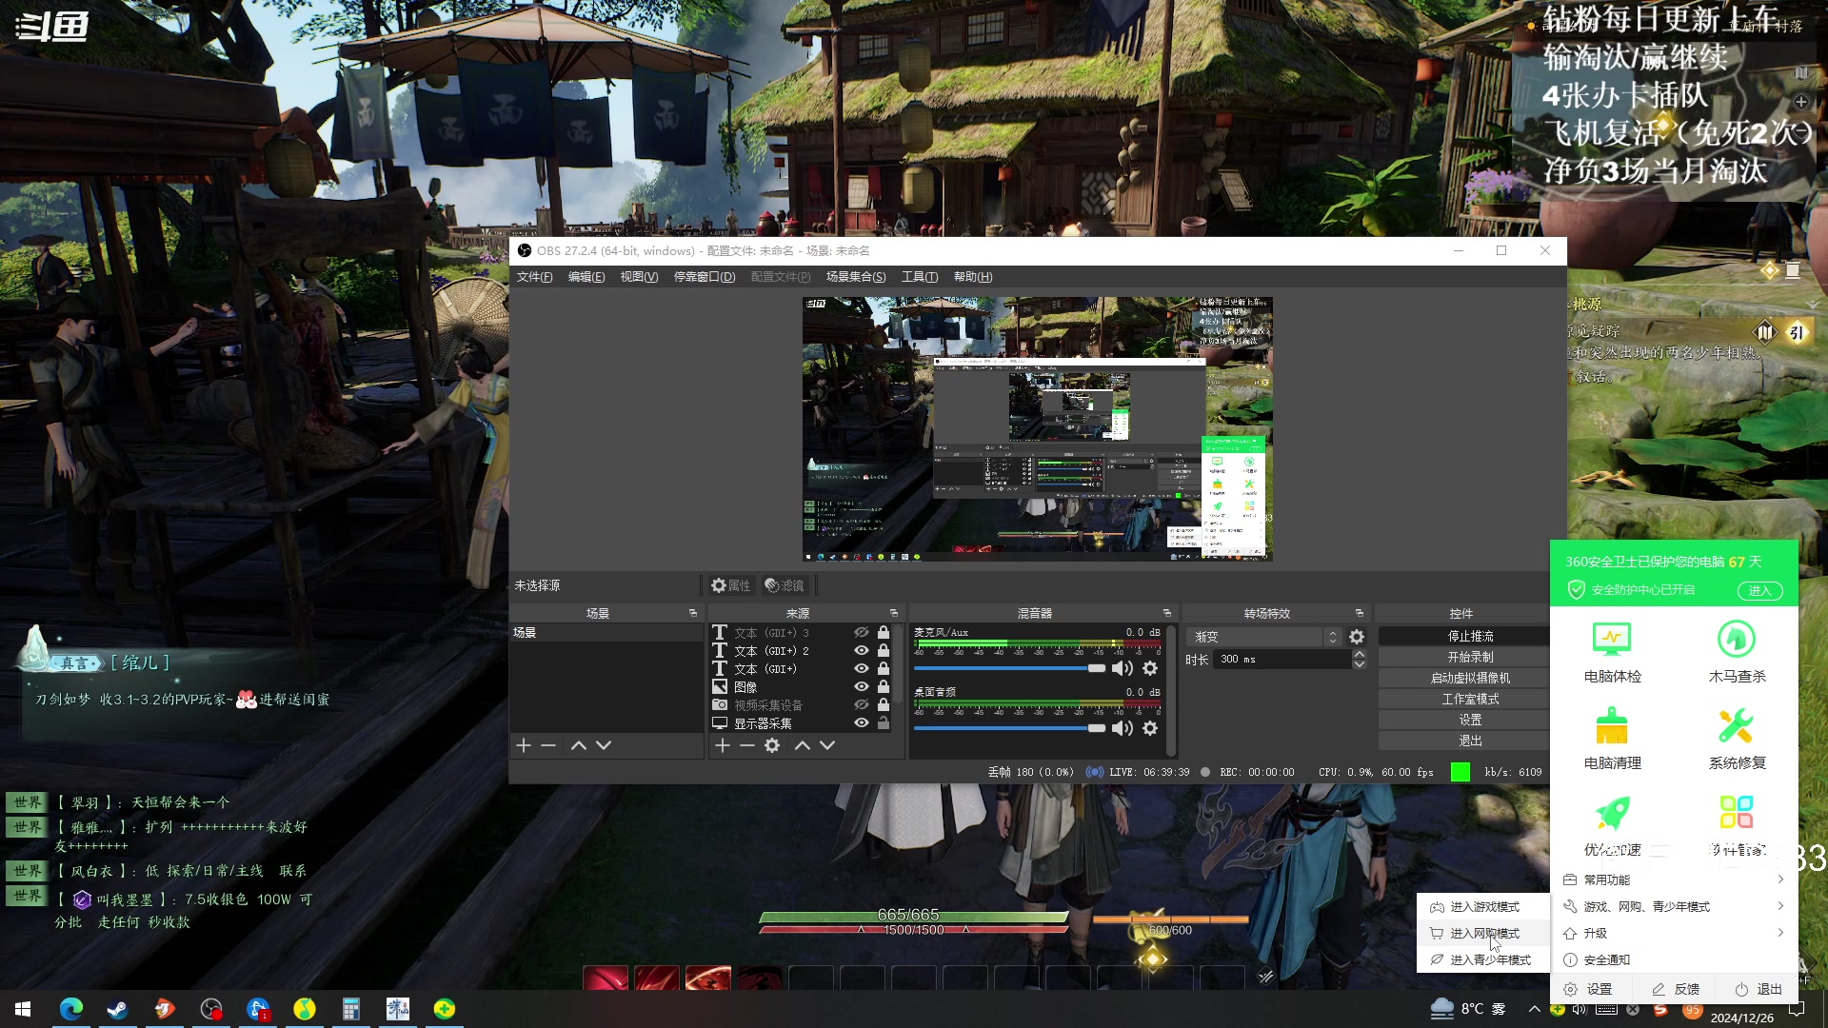
Task: Hide the 文本 (GDI+) 2 source
Action: tap(862, 651)
